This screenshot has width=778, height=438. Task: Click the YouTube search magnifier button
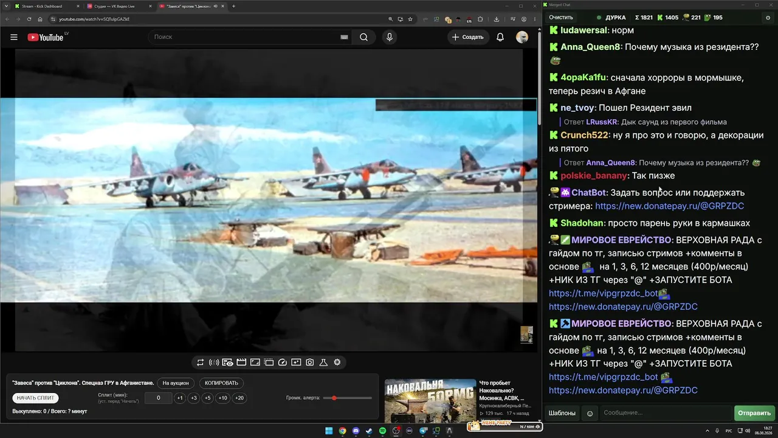pyautogui.click(x=363, y=37)
